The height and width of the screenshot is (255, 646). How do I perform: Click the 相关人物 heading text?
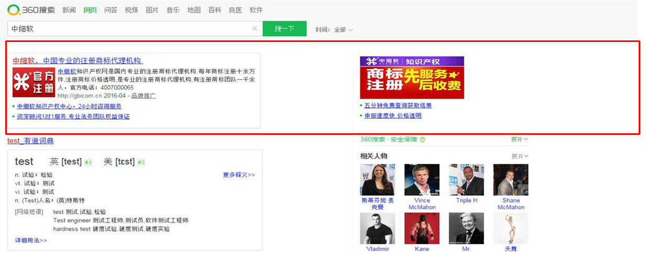click(x=373, y=156)
